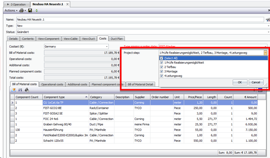Click the filter export icon in grid toolbar
270x158 pixels.
coord(14,90)
